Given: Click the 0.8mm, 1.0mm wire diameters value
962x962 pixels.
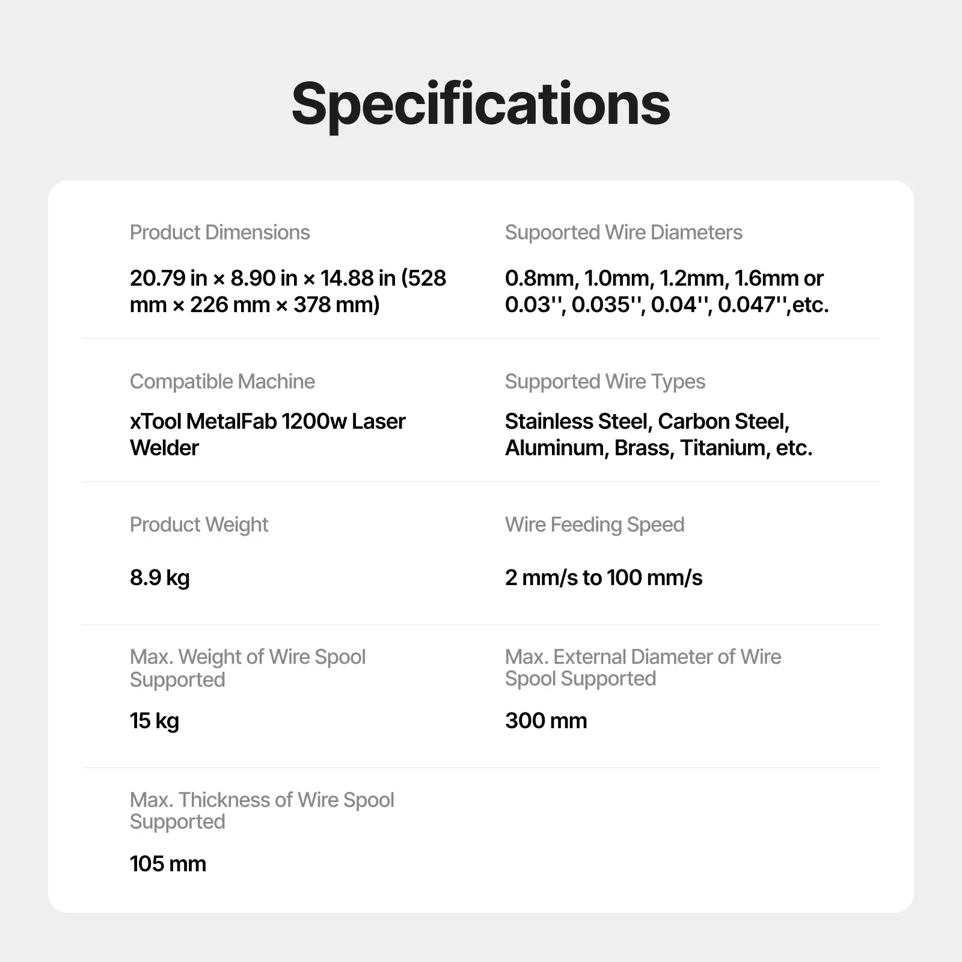Looking at the screenshot, I should (667, 291).
